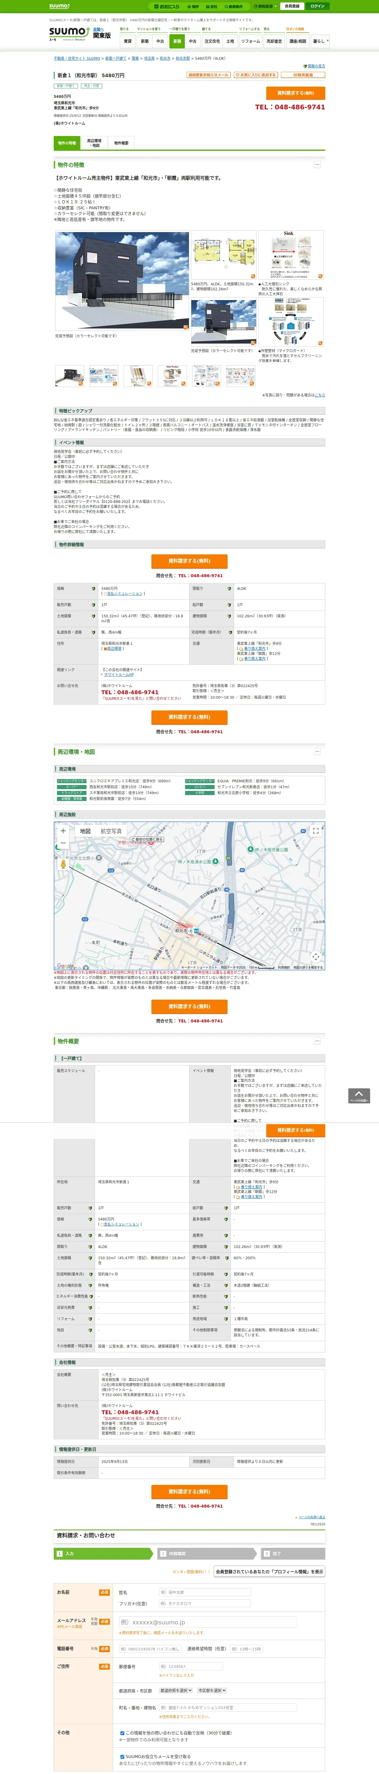Image resolution: width=379 pixels, height=1774 pixels.
Task: Click the 土地面積 help icon in details table
Action: click(x=94, y=616)
